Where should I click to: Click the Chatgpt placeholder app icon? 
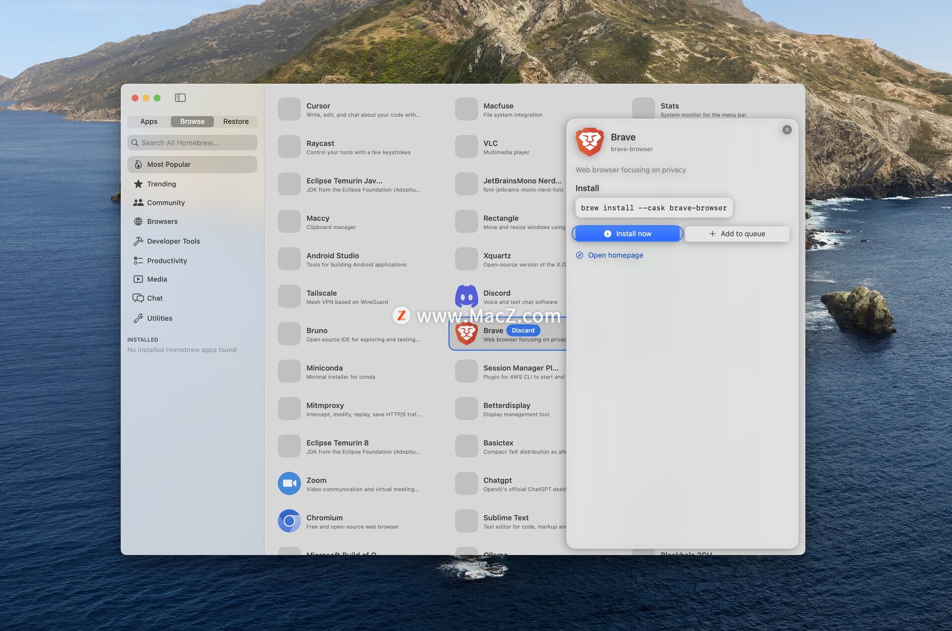click(467, 483)
